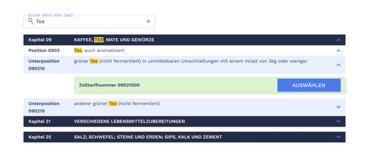370x159 pixels.
Task: Collapse Position 0902 using its up arrow
Action: [x=338, y=51]
